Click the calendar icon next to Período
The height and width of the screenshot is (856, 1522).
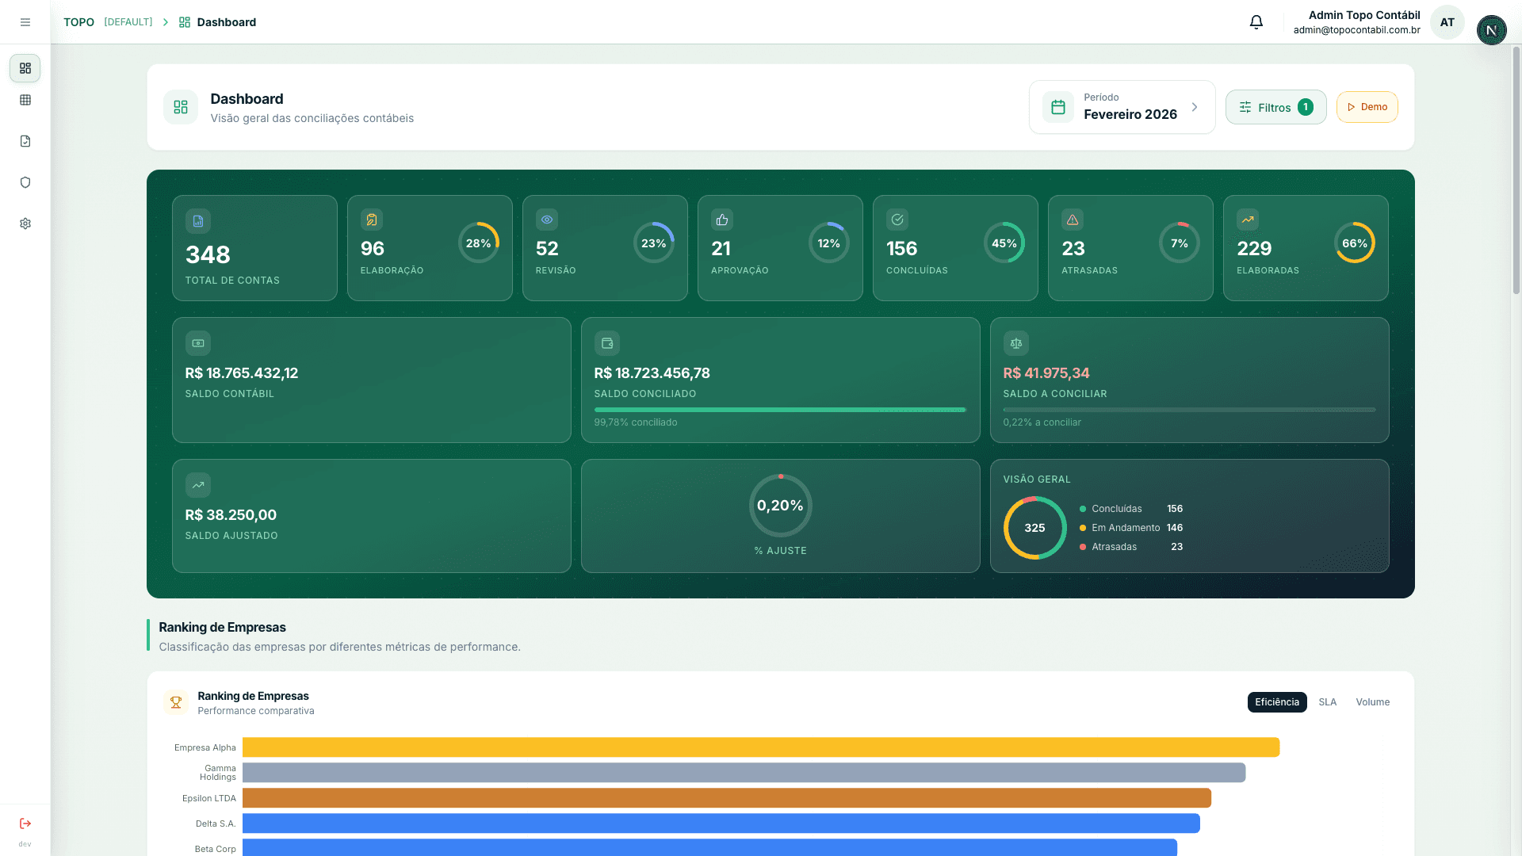tap(1057, 106)
